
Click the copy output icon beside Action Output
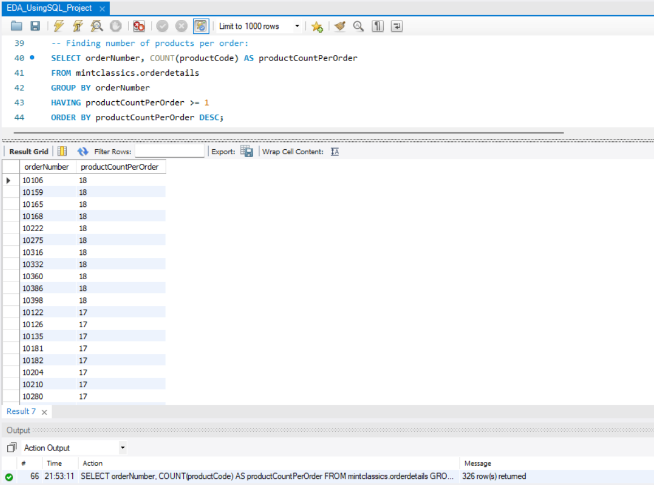point(12,448)
